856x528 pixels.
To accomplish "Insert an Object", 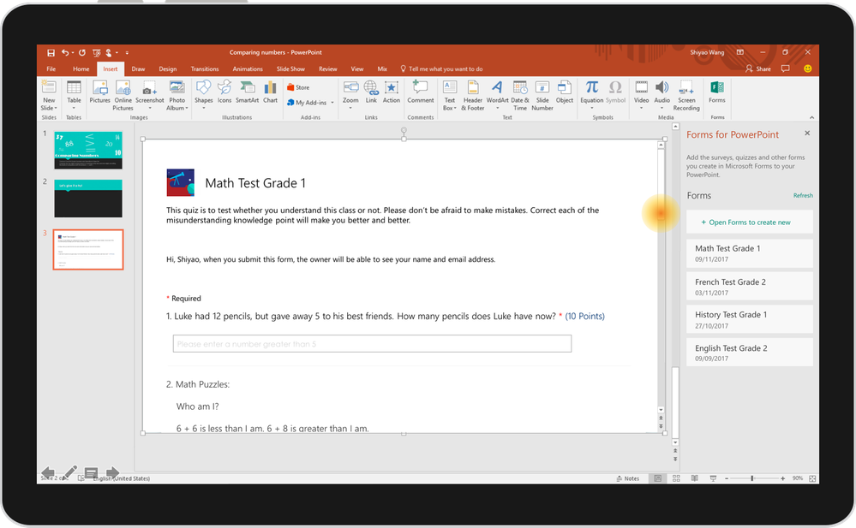I will point(565,92).
